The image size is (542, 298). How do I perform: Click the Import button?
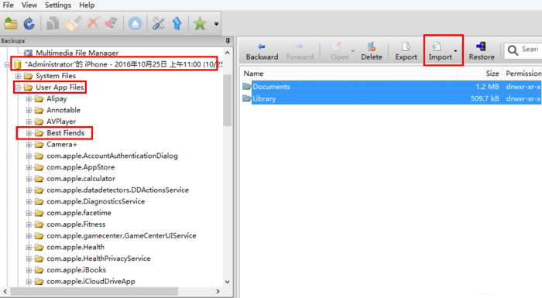[x=440, y=52]
